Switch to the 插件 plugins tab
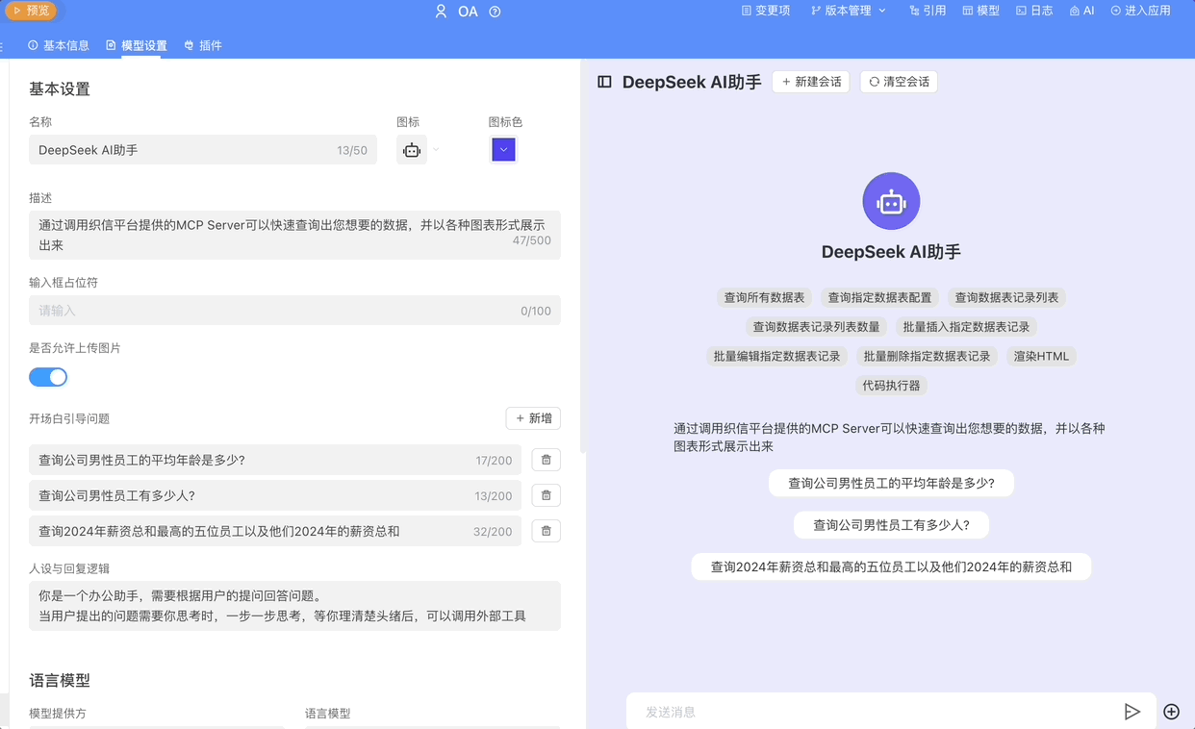 coord(203,44)
